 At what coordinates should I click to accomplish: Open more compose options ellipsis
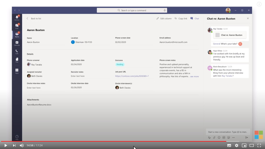233,137
